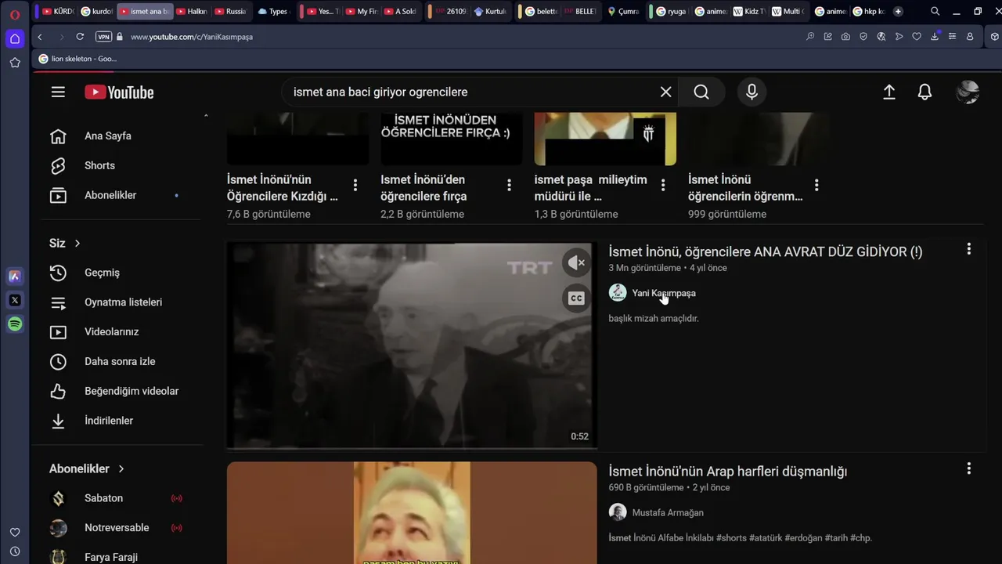1002x564 pixels.
Task: Search open tabs with magnifier icon
Action: click(x=935, y=12)
